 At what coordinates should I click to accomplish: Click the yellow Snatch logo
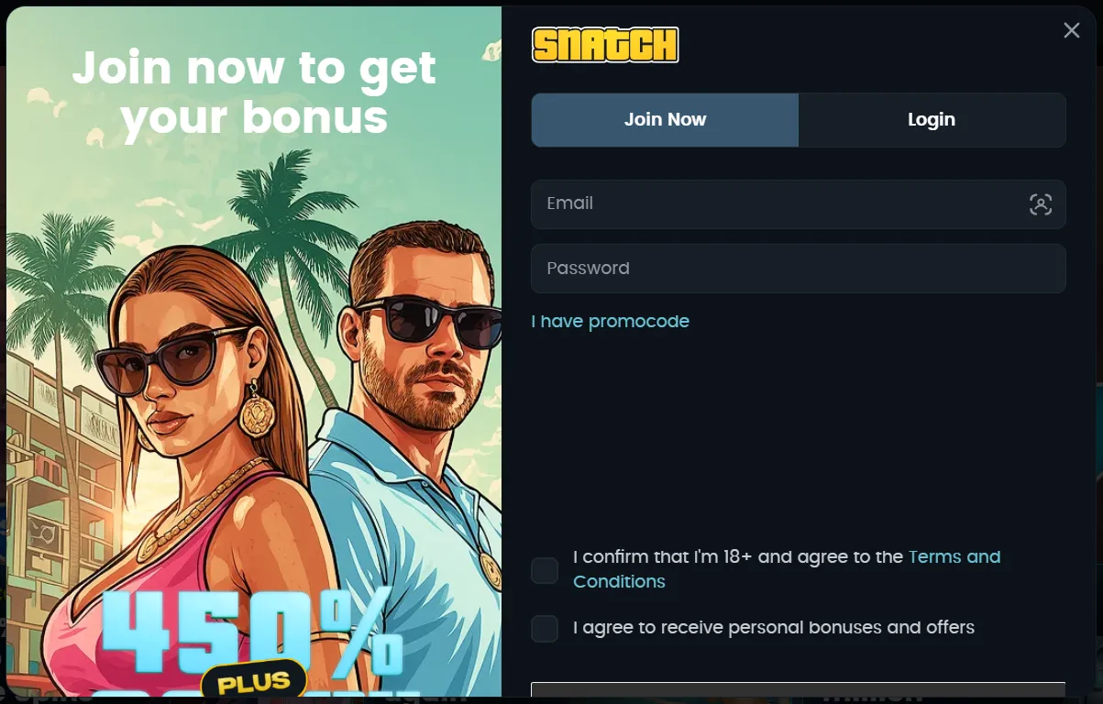point(605,45)
